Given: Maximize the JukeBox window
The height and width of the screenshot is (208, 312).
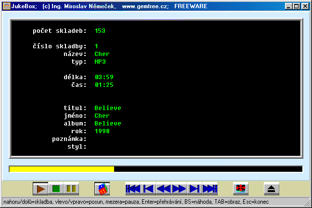Looking at the screenshot, I should (296, 6).
